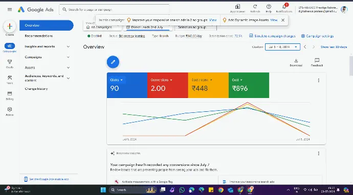Open the Notifications bell

click(x=284, y=7)
